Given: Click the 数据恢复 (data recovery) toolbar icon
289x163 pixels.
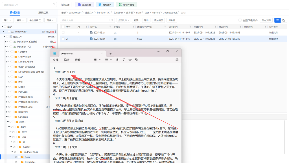Looking at the screenshot, I should click(84, 5).
